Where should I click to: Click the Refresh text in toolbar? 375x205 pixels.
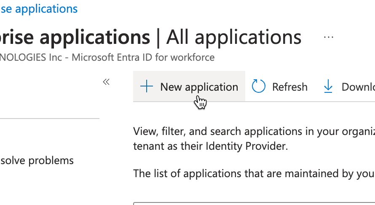coord(289,87)
